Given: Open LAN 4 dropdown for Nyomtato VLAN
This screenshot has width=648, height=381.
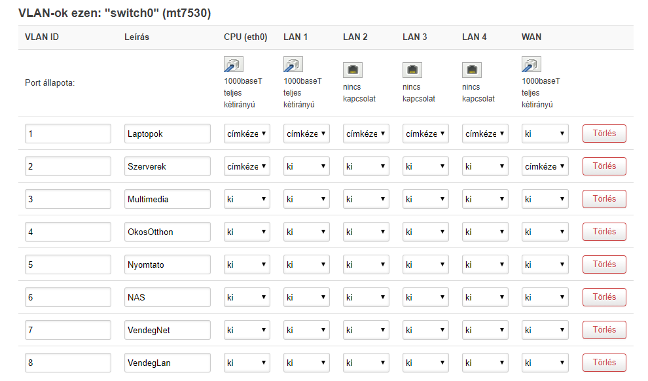Looking at the screenshot, I should (485, 264).
